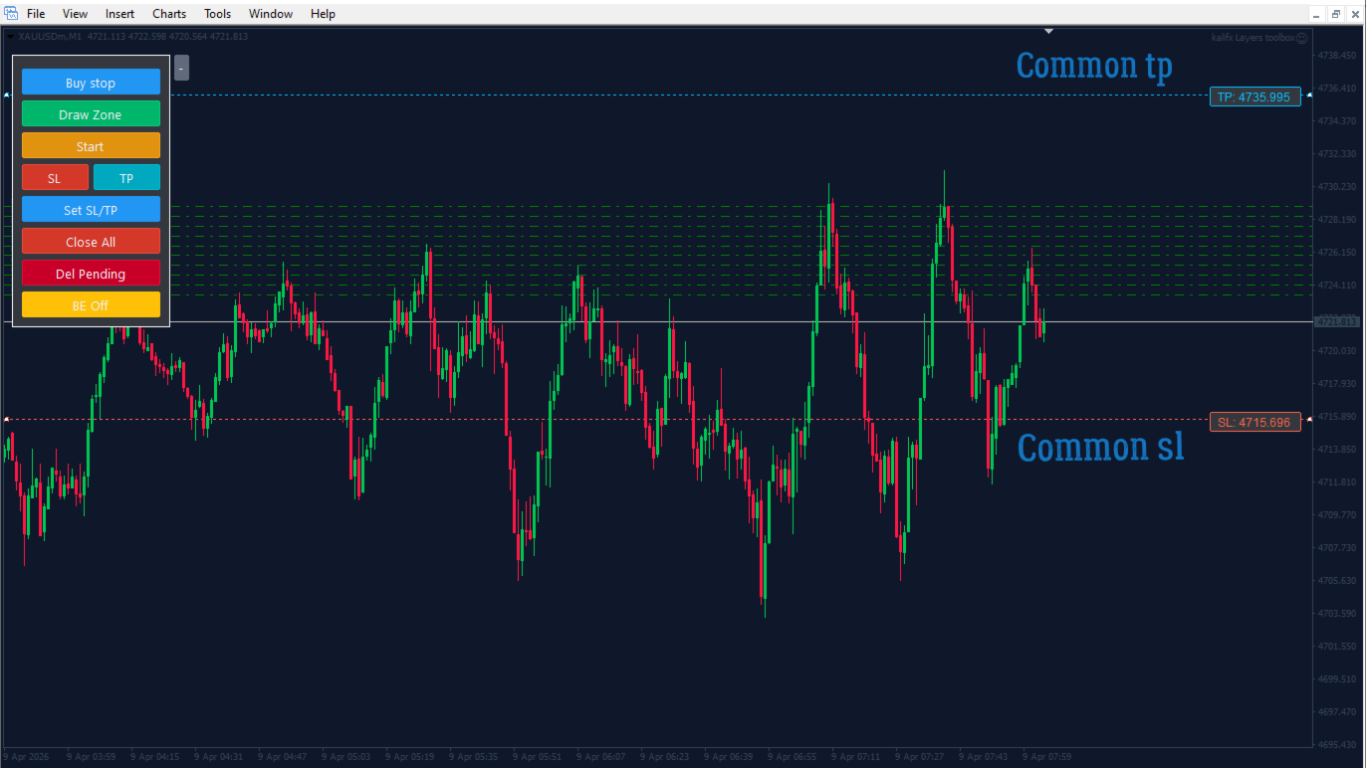Click the red Close All button
This screenshot has width=1366, height=768.
(x=91, y=242)
